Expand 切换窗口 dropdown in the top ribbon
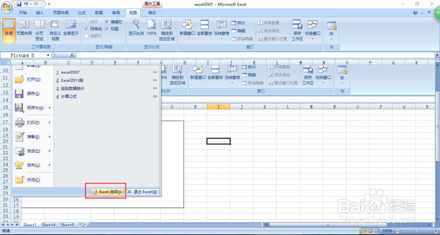The image size is (440, 235). [x=312, y=39]
